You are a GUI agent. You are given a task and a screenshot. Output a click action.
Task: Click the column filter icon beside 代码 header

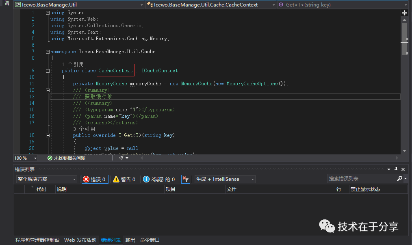32,187
